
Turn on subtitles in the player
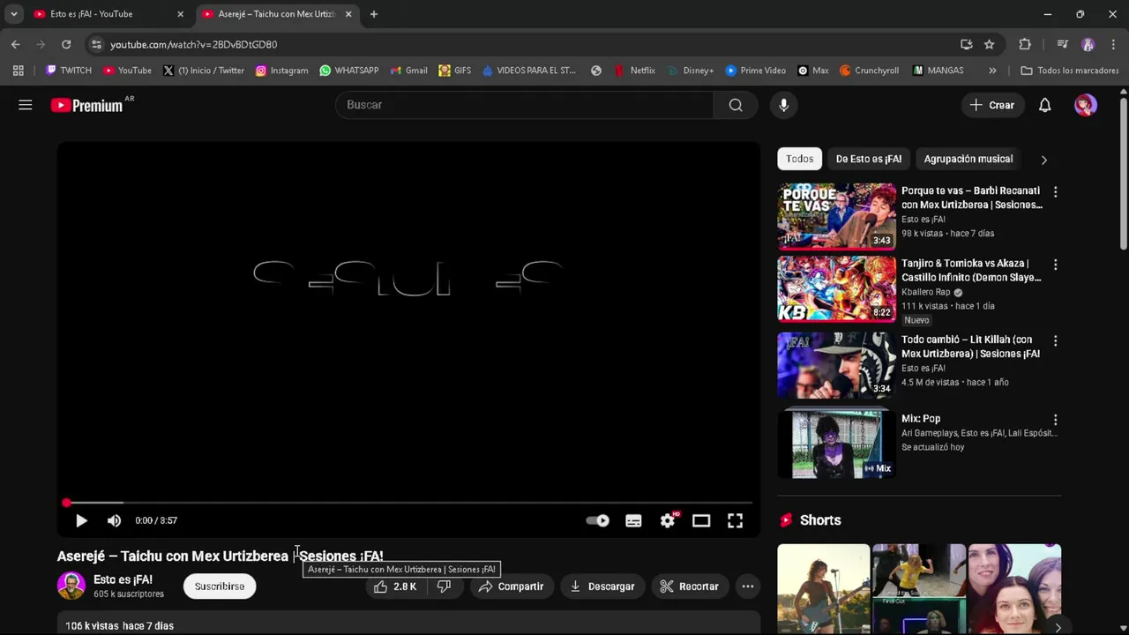coord(633,520)
